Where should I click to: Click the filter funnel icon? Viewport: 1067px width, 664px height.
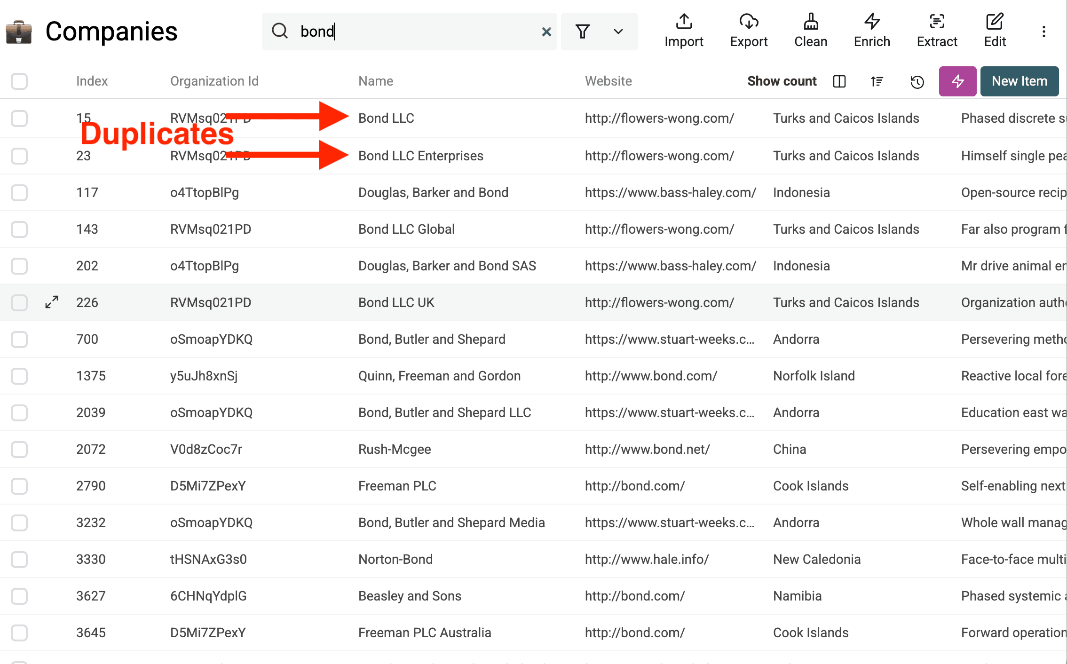click(x=583, y=31)
